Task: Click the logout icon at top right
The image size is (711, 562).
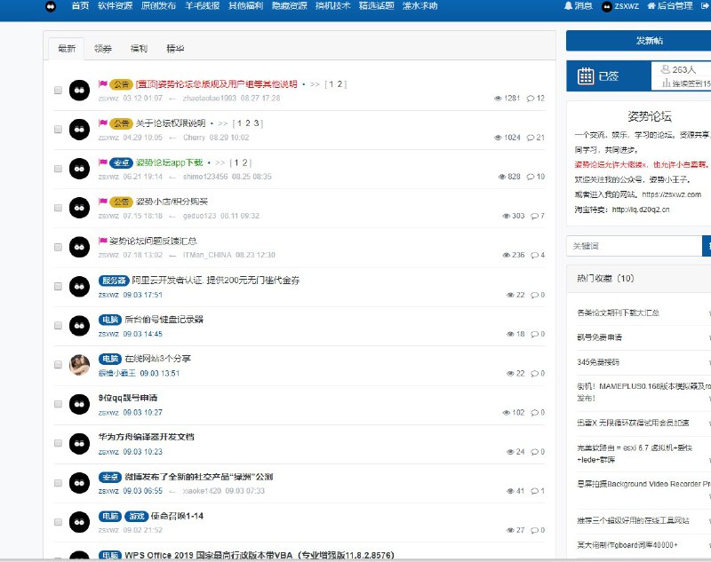Action: coord(705,6)
